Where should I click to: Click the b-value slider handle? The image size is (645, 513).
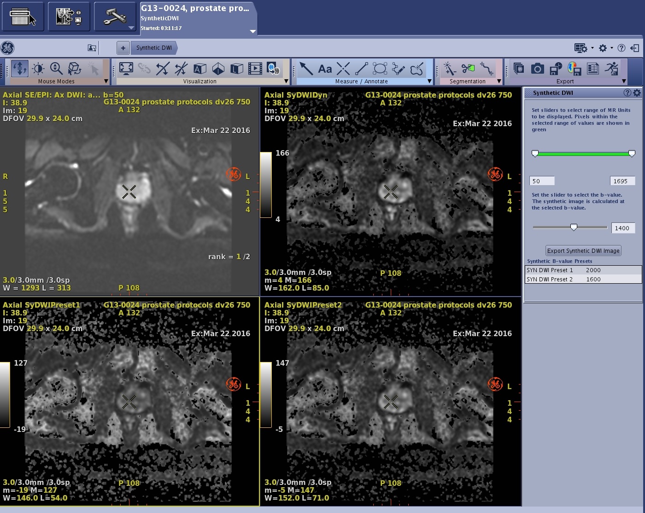(574, 227)
